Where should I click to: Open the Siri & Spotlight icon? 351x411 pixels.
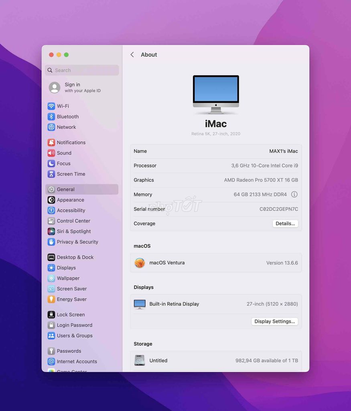click(51, 231)
